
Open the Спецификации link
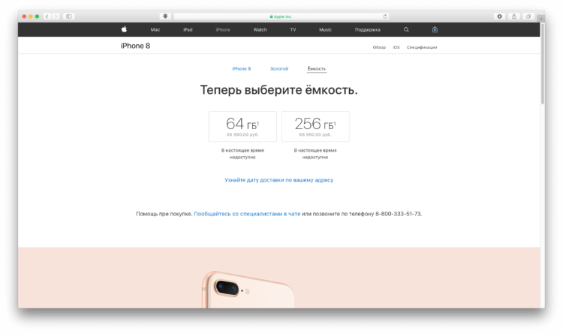pyautogui.click(x=422, y=47)
